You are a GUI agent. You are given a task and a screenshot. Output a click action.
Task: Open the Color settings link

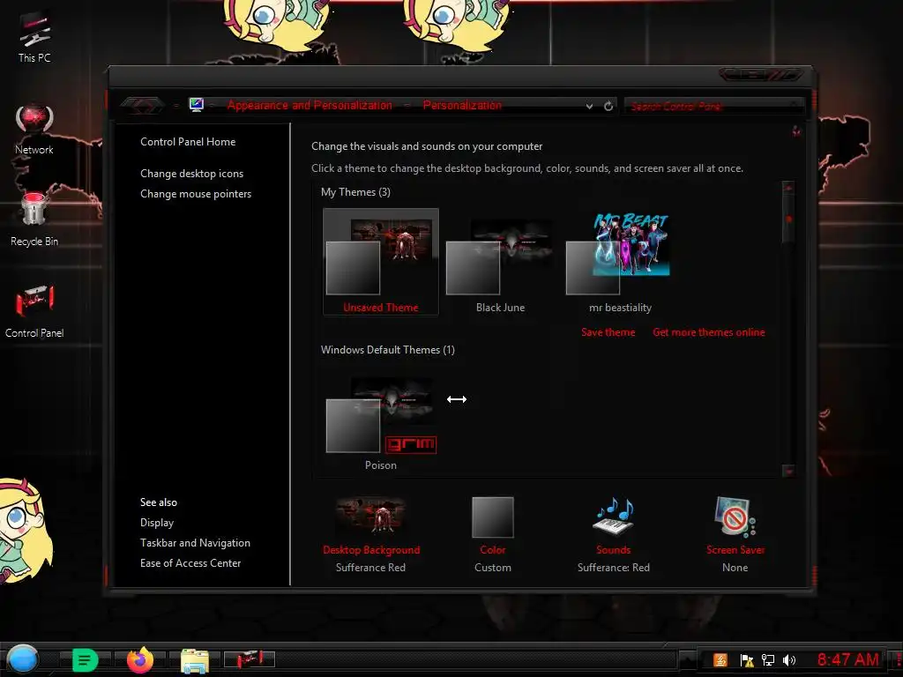(493, 550)
